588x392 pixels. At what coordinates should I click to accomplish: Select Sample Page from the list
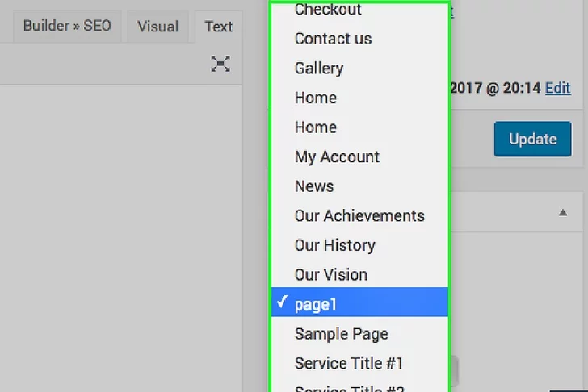[x=341, y=334]
